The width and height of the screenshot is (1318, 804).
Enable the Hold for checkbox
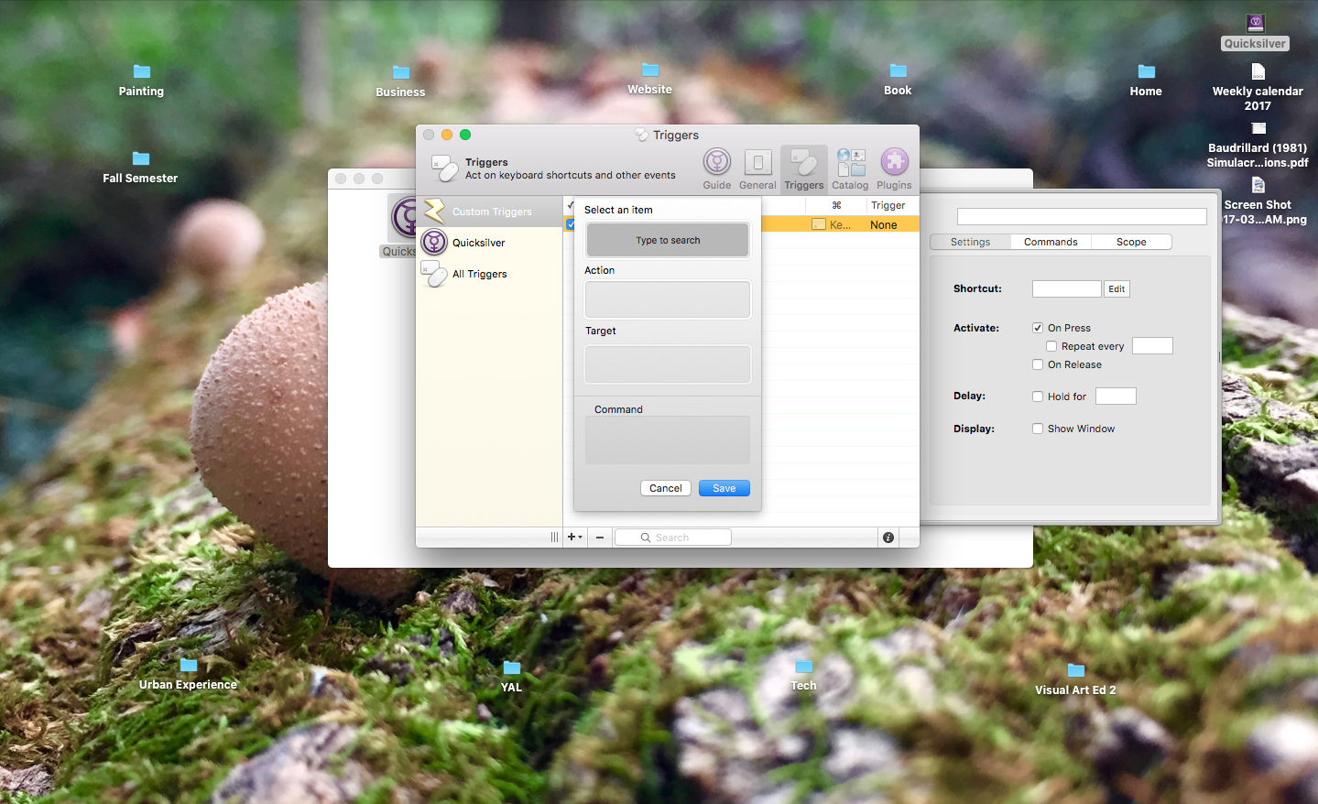(1038, 397)
